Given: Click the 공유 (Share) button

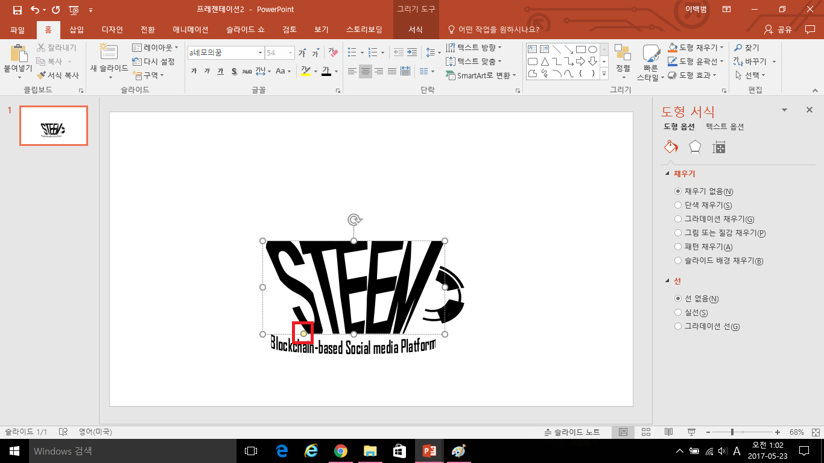Looking at the screenshot, I should coord(778,30).
